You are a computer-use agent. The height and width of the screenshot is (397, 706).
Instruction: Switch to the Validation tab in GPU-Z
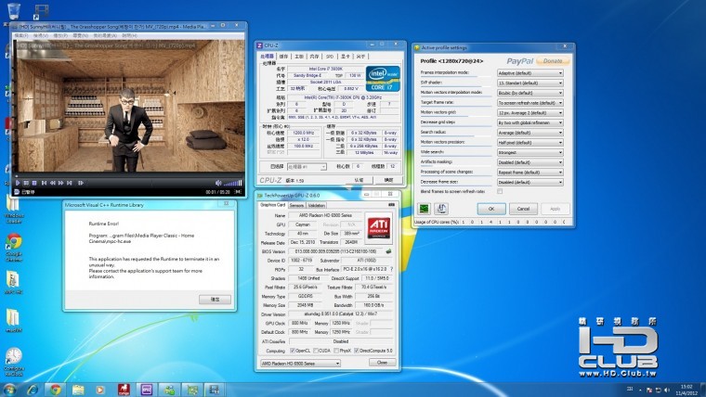click(x=317, y=205)
